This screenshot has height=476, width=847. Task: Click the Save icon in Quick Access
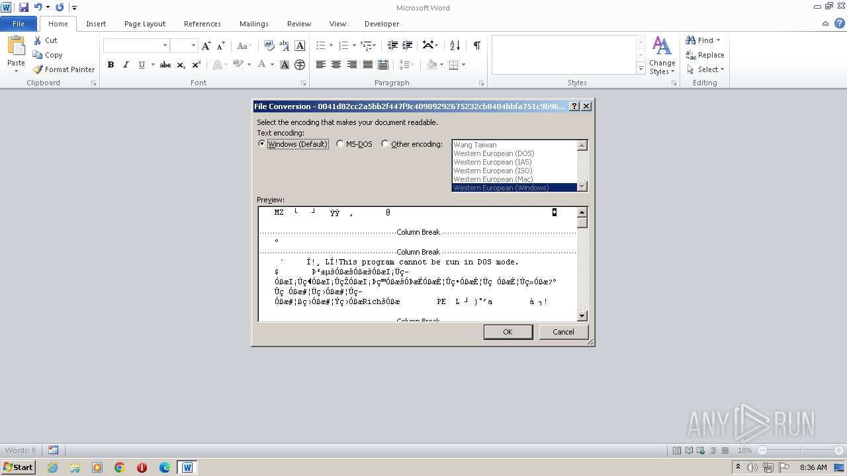pyautogui.click(x=24, y=7)
